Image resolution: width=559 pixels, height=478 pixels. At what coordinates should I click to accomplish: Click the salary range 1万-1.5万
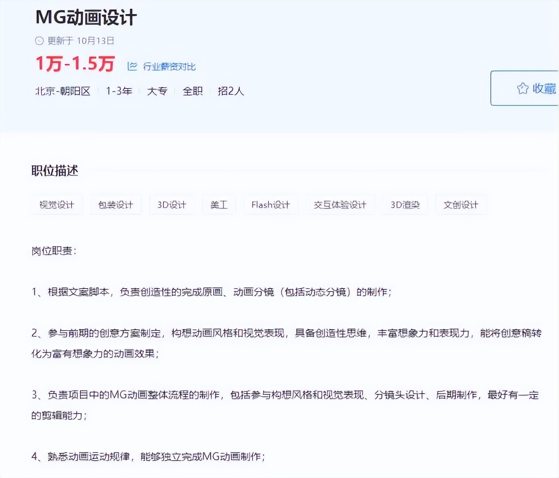pos(75,64)
